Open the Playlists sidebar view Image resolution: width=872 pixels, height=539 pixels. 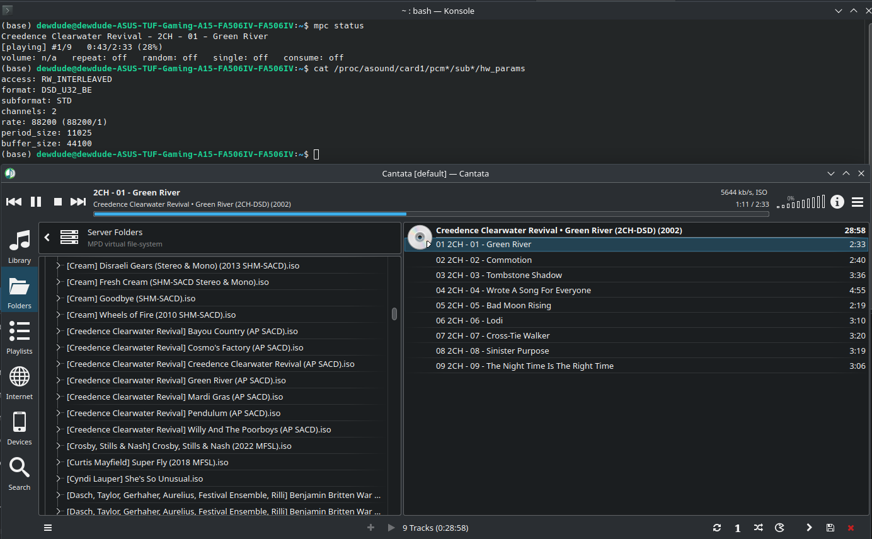(20, 337)
